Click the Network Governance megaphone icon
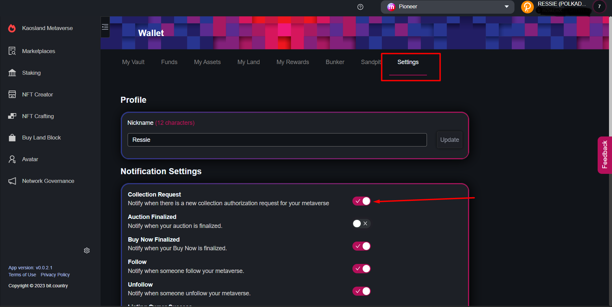This screenshot has height=307, width=612. 12,181
